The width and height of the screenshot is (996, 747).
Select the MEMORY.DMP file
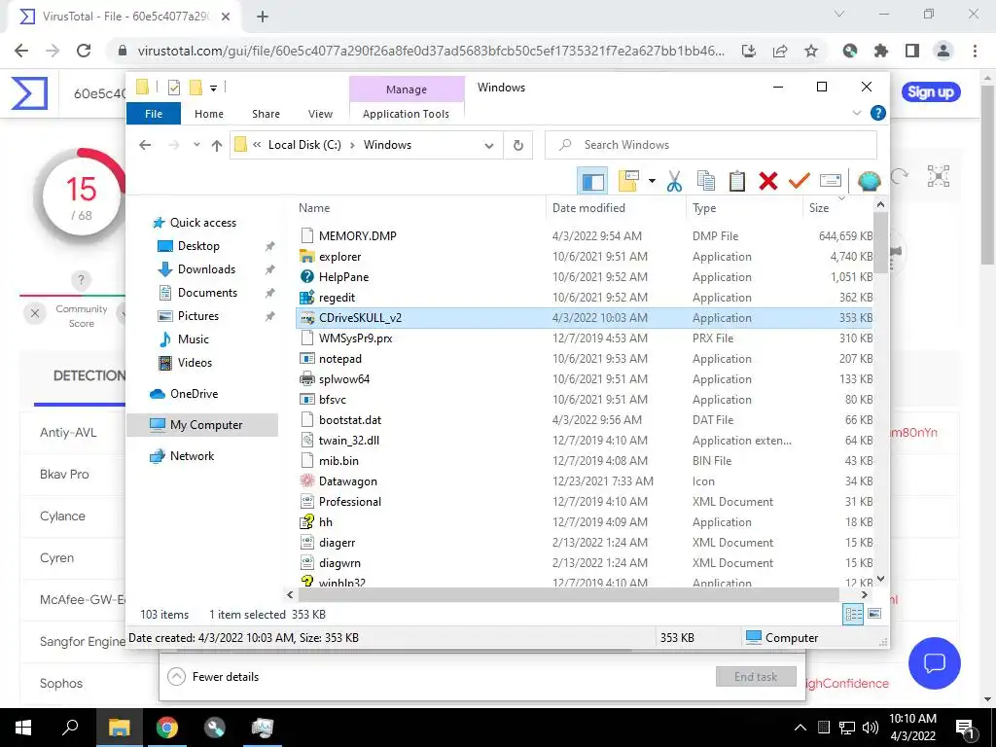585,236
